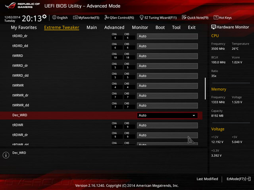Select the tRDRD_dd row label
Screen dimensions: 254x190
pyautogui.click(x=20, y=46)
